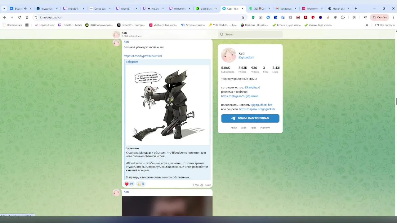Viewport: 397px width, 223px height.
Task: Click the About footer link
Action: coord(234,128)
